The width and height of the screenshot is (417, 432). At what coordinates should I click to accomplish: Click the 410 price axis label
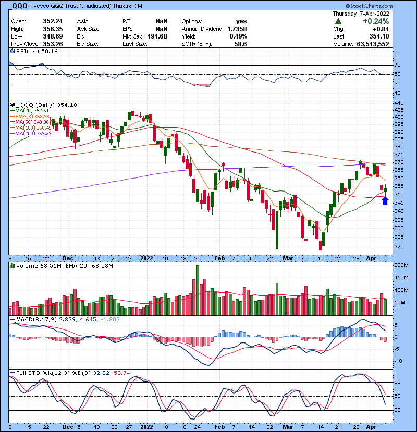coord(399,103)
